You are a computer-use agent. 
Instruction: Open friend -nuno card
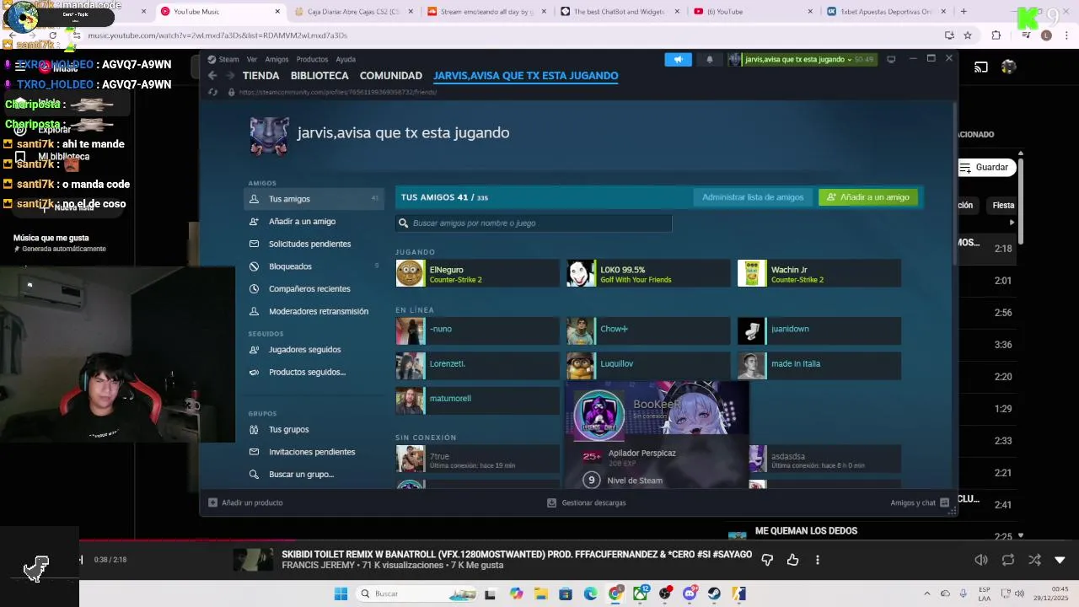tap(477, 330)
